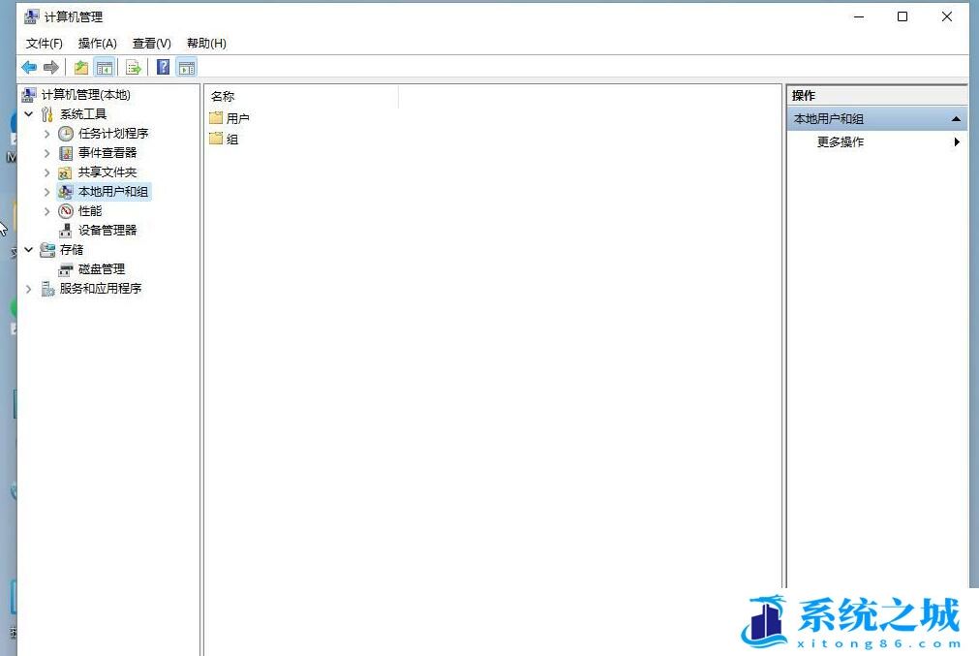Toggle the show/hide action pane icon
Screen dimensions: 979x656
point(186,67)
